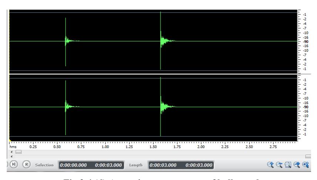The image size is (317, 180).
Task: Click the 1.00 mark on time ruler
Action: pyautogui.click(x=105, y=147)
